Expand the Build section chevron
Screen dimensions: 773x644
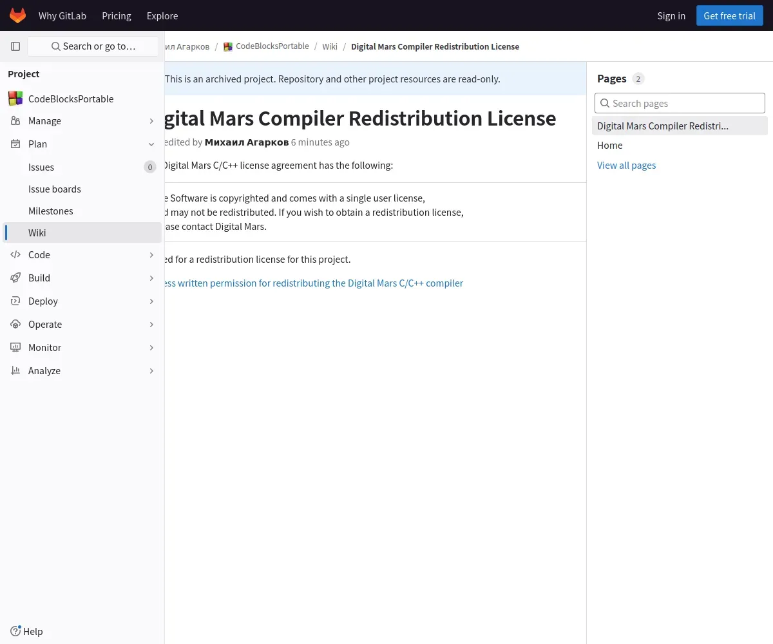[151, 278]
